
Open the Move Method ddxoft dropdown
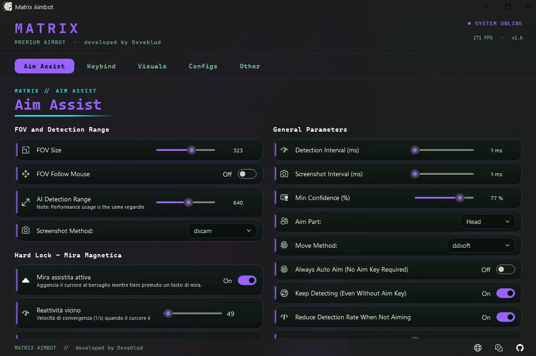click(x=481, y=245)
